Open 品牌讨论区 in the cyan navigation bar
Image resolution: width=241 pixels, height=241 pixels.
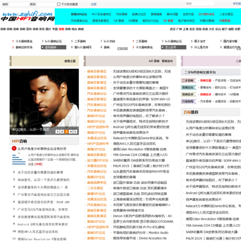pyautogui.click(x=139, y=14)
